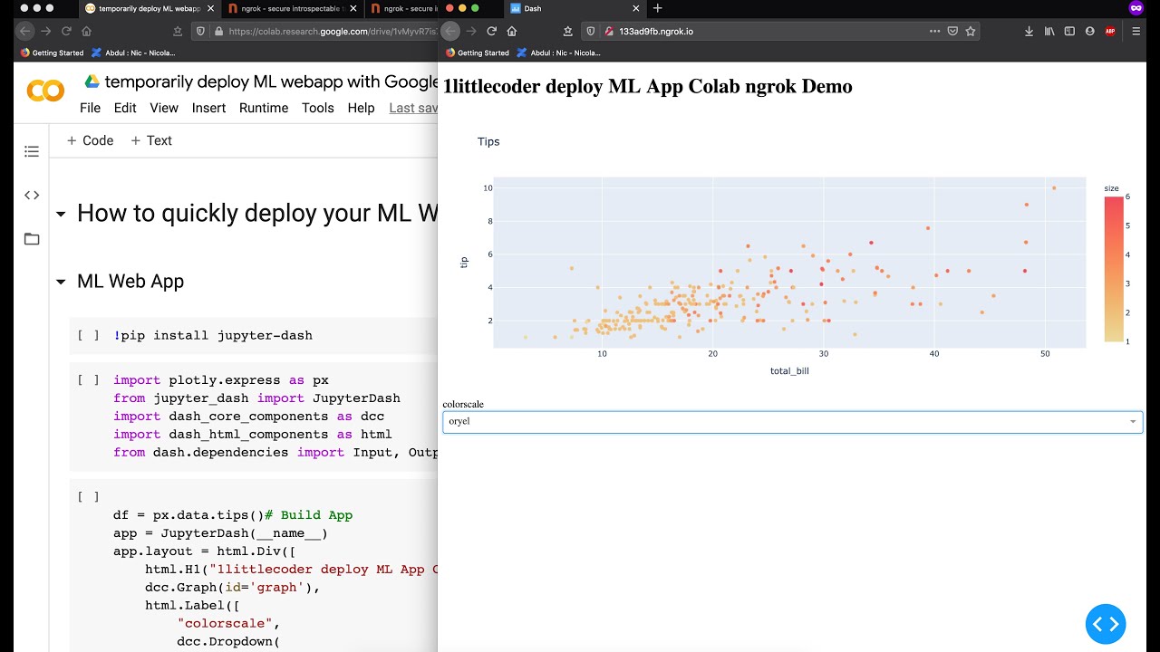The image size is (1160, 652).
Task: Run the plotly import cell
Action: pos(89,380)
